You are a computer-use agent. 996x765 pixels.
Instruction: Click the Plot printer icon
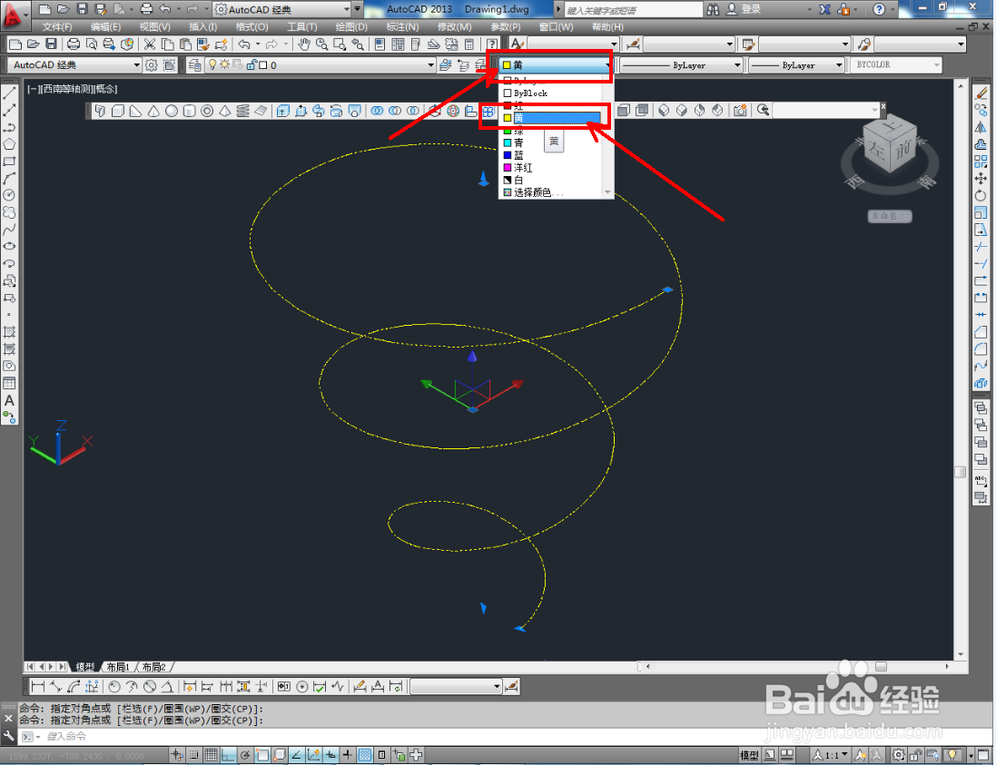[74, 44]
